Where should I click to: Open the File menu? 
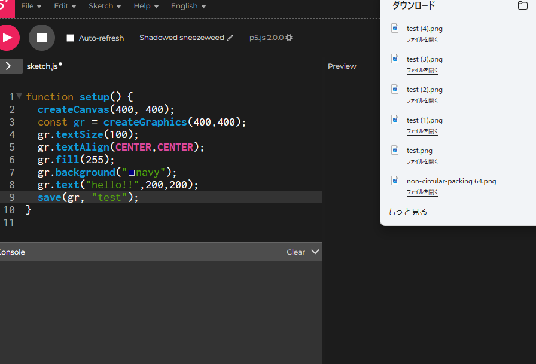click(x=31, y=6)
